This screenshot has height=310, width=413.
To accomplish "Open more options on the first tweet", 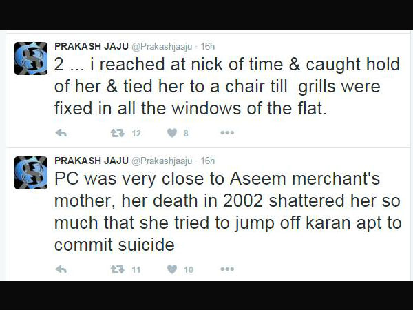I will [227, 132].
